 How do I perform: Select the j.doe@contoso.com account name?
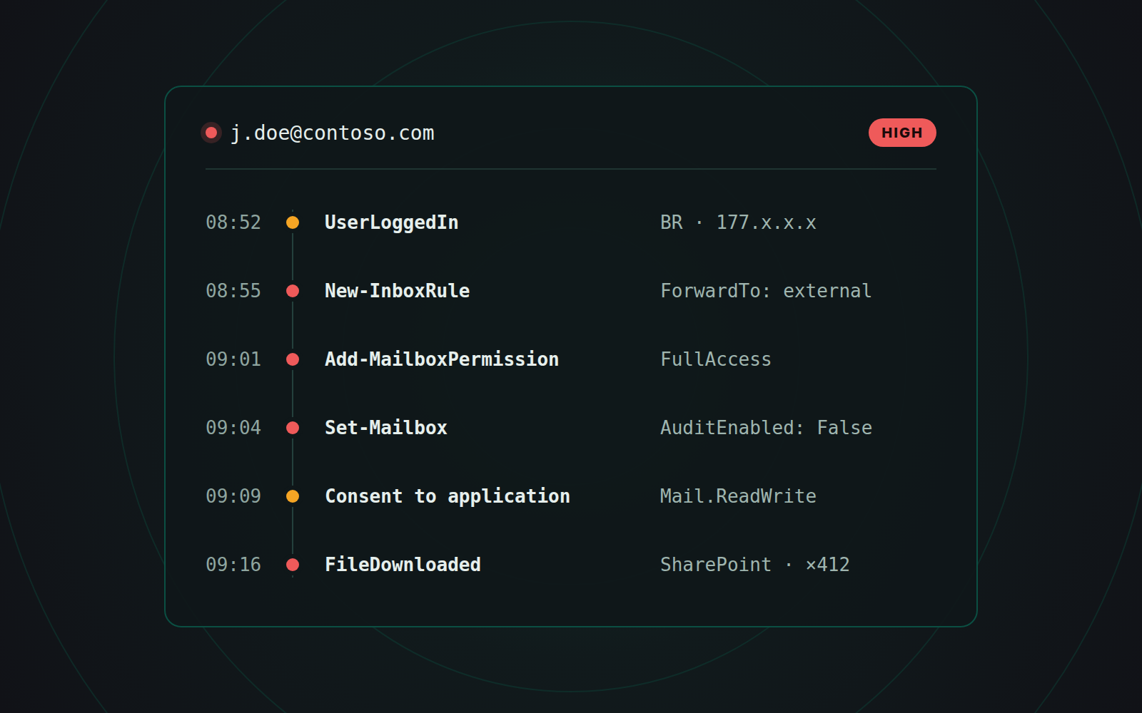coord(333,133)
